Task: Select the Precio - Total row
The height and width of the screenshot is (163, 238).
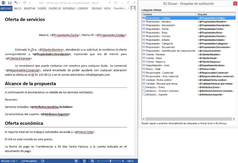Action: tap(189, 69)
